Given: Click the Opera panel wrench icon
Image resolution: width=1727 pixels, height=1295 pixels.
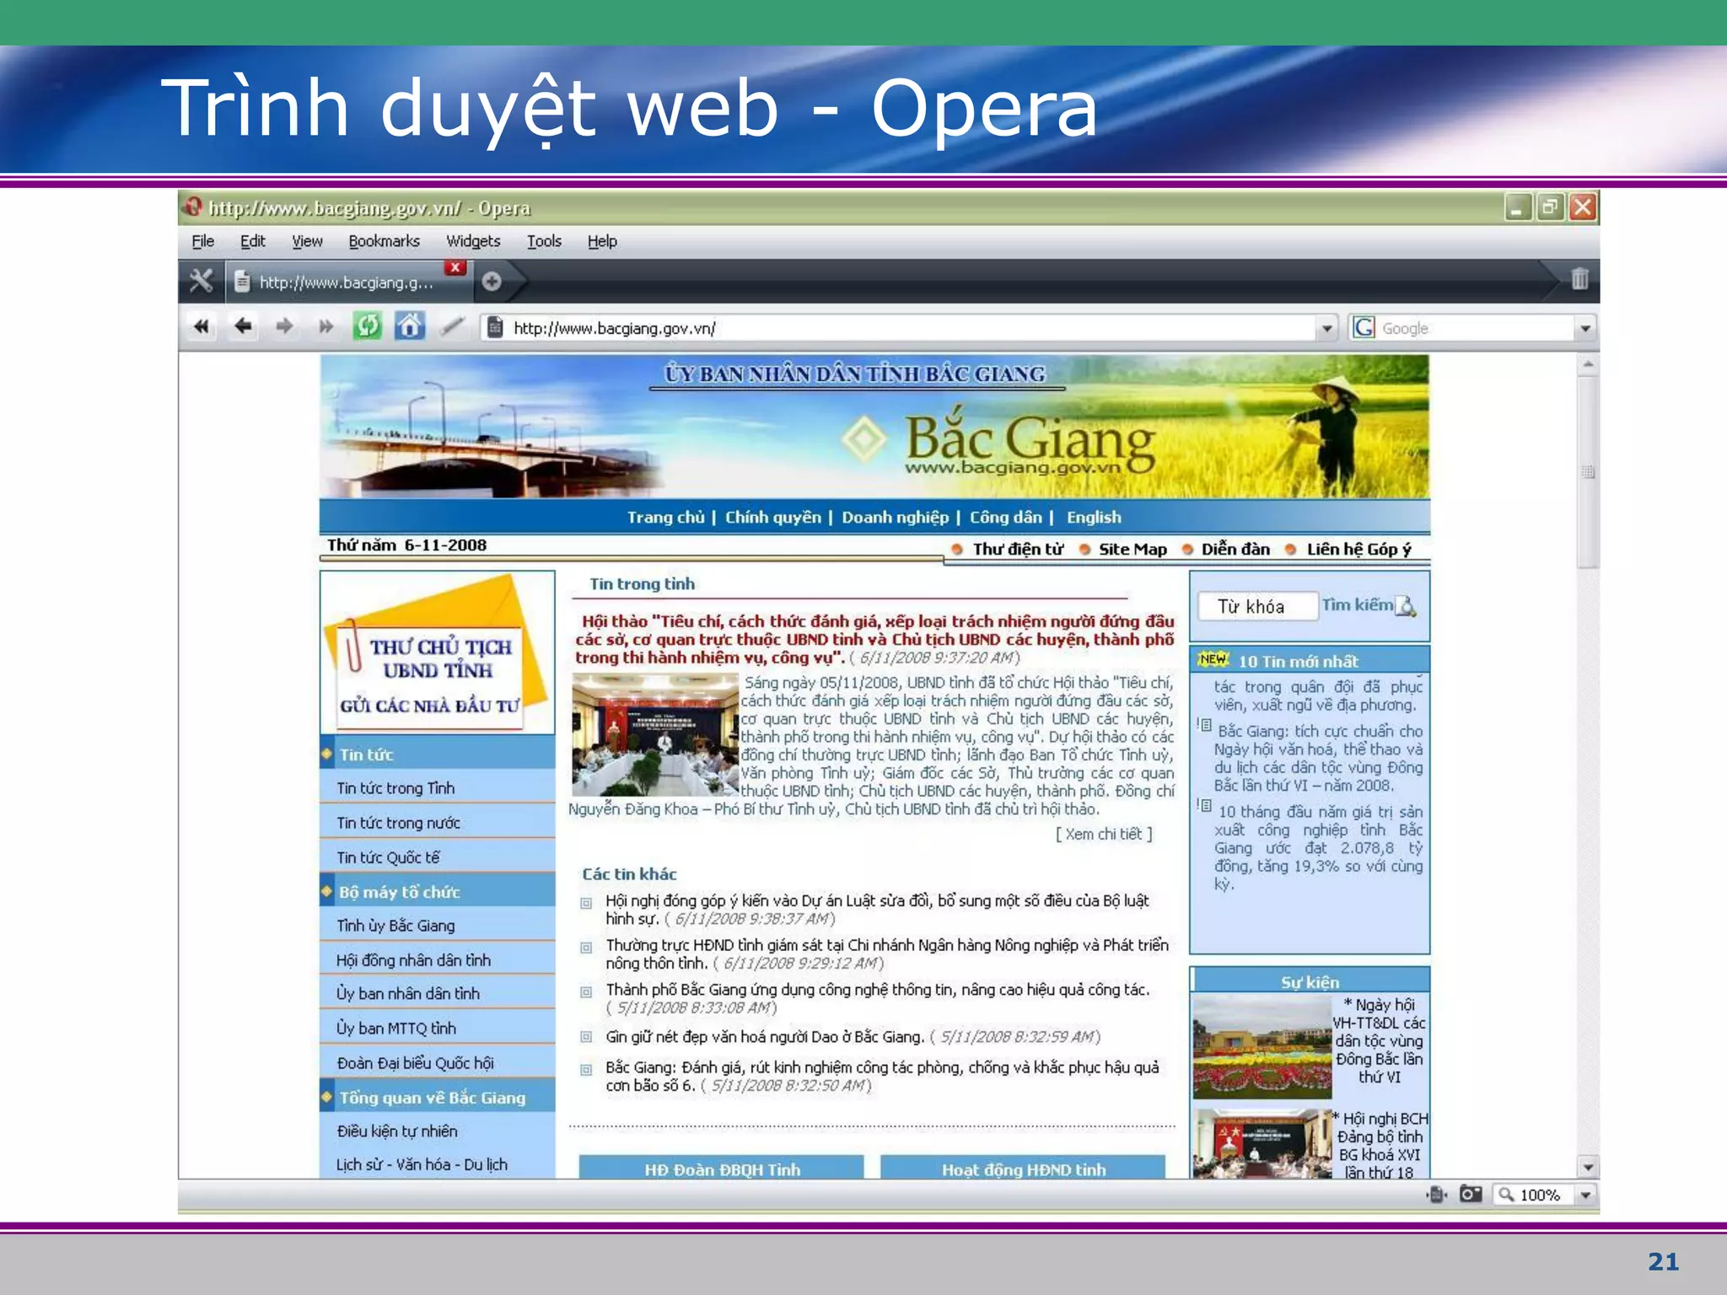Looking at the screenshot, I should 201,281.
